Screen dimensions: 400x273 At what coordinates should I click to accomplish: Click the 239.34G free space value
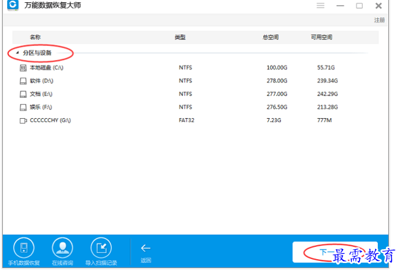[327, 81]
